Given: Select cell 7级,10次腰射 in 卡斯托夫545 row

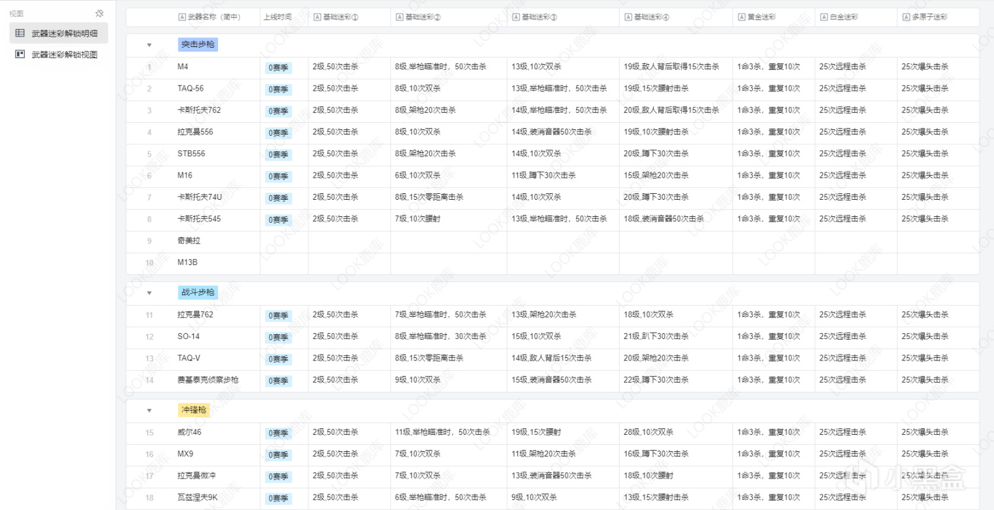Looking at the screenshot, I should [449, 220].
